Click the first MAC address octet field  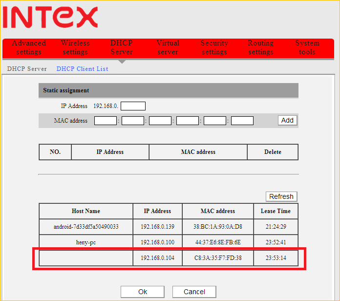point(106,121)
